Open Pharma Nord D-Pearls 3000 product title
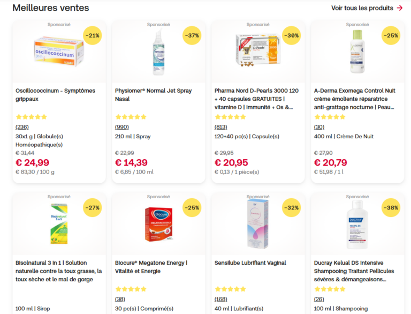This screenshot has width=411, height=314. (257, 99)
